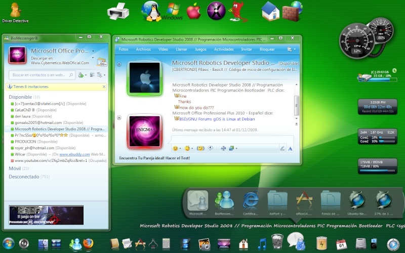Viewport: 405px width, 253px height.
Task: Click the Windows Start orb
Action: [x=8, y=244]
